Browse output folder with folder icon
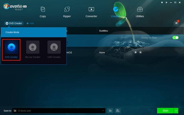Image resolution: width=184 pixels, height=115 pixels. [x=110, y=111]
